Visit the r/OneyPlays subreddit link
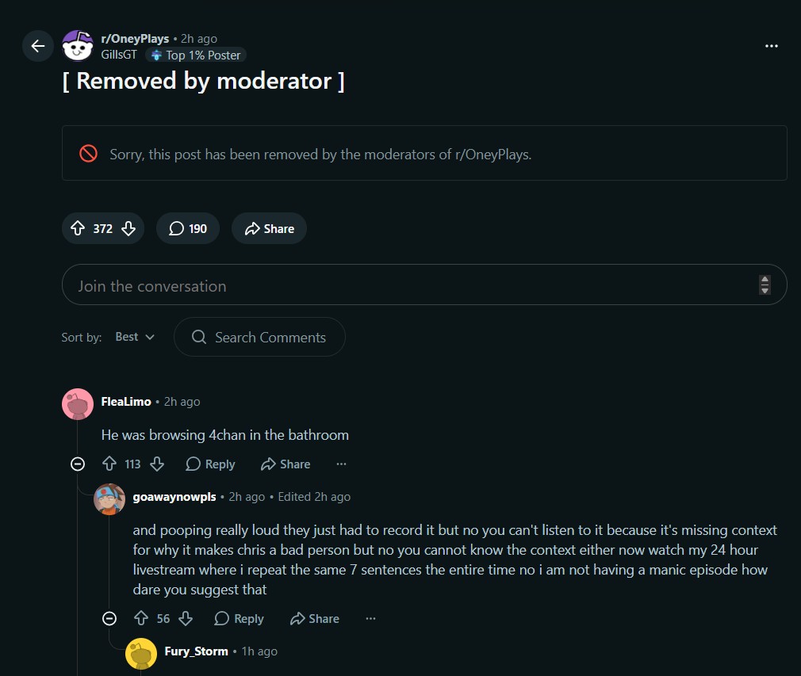 click(x=135, y=38)
